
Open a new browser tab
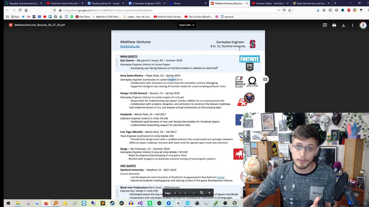(x=335, y=3)
